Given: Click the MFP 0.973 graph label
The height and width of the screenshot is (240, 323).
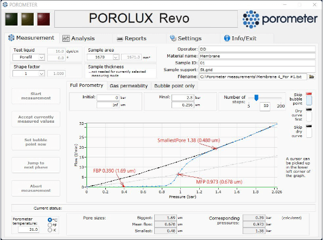Looking at the screenshot, I should 219,182.
